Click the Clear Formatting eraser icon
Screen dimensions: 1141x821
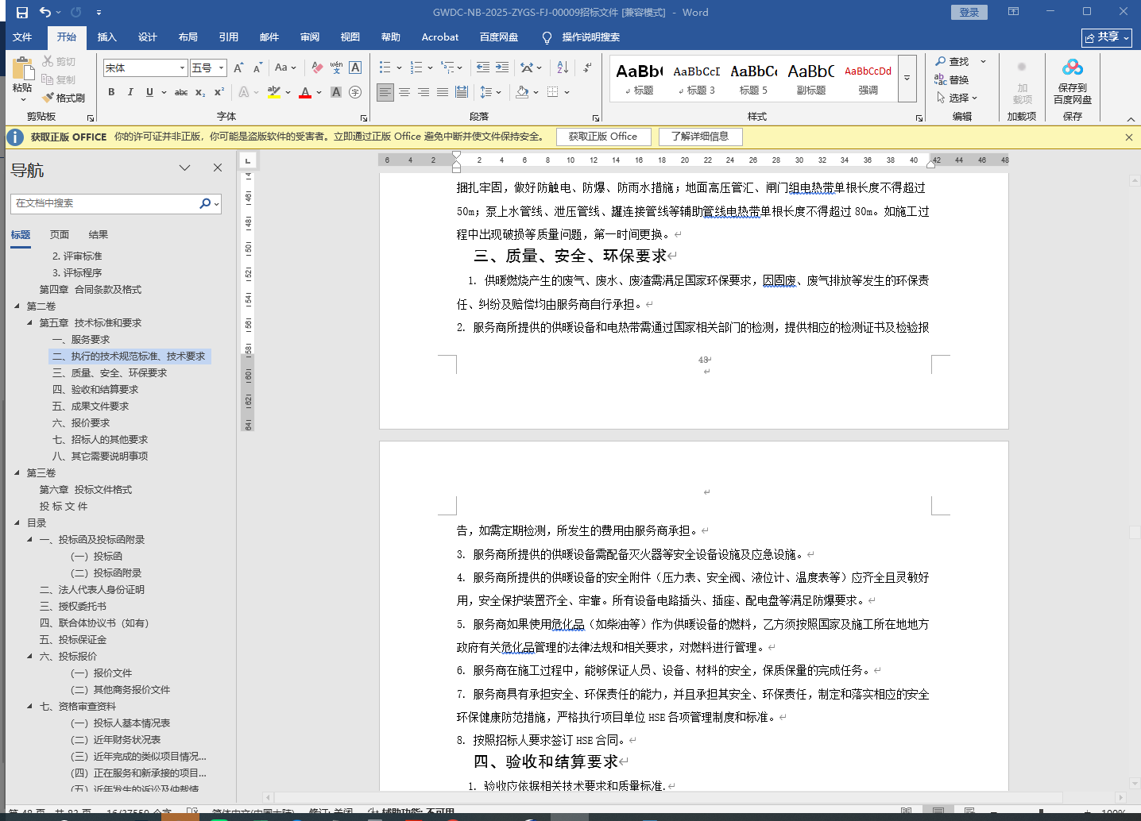coord(317,67)
